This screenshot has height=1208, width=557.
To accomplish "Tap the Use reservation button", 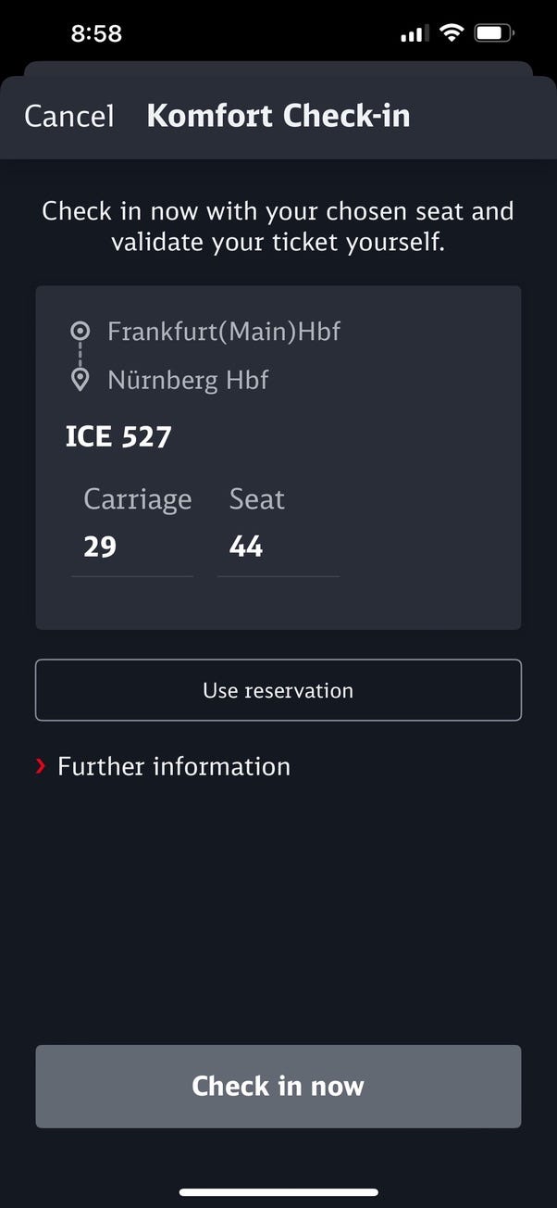I will 278,690.
